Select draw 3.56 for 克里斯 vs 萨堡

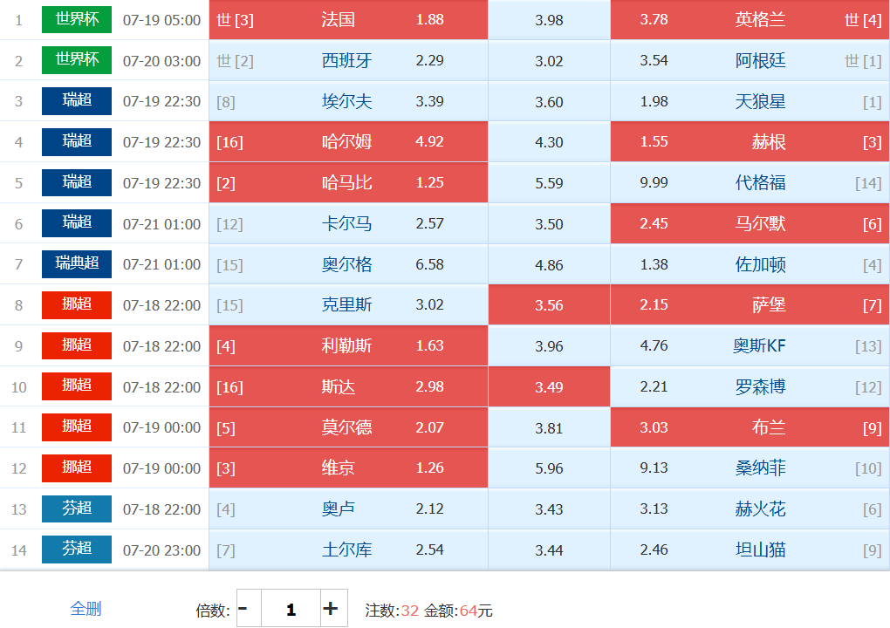[x=549, y=305]
